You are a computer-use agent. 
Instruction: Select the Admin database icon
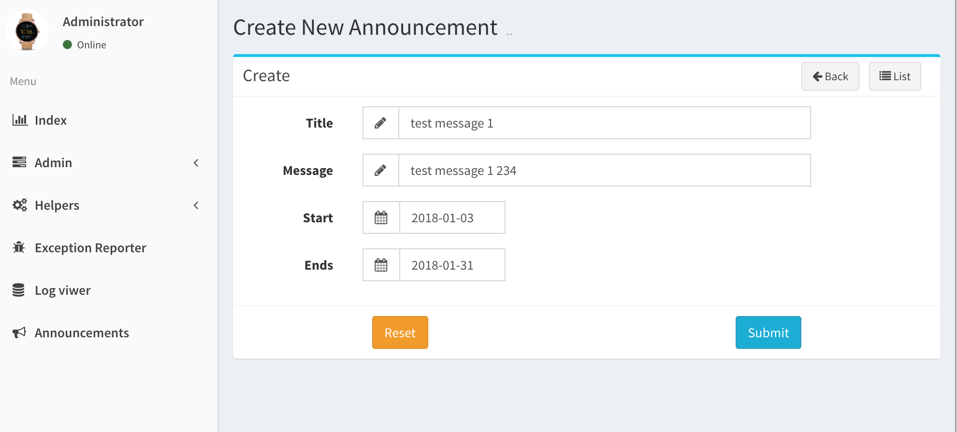click(19, 162)
